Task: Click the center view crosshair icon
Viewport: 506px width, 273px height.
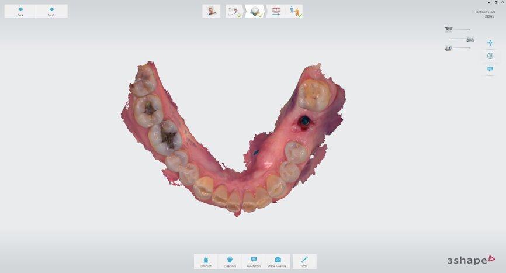Action: (x=490, y=43)
